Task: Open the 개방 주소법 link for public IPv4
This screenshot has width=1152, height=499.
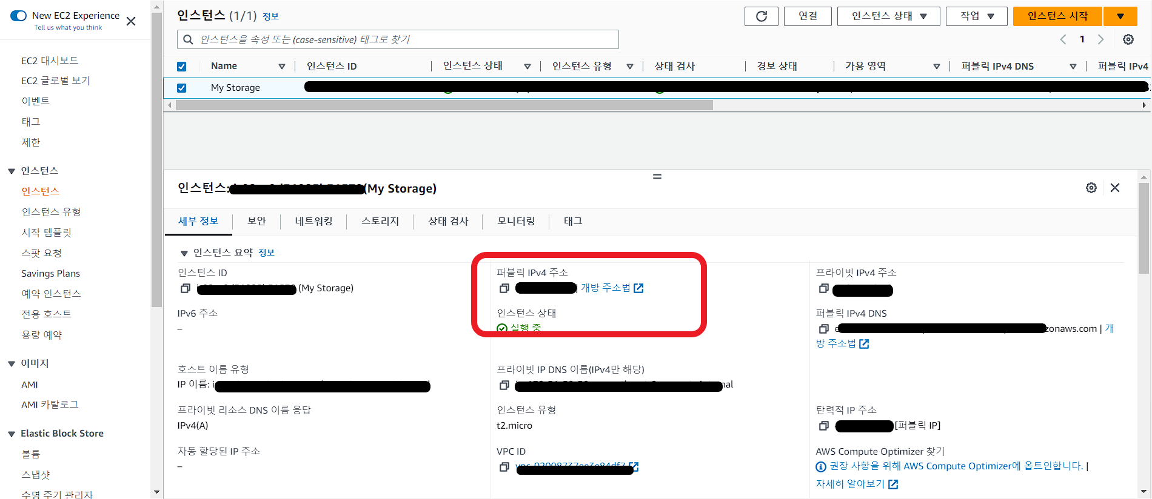Action: pos(605,288)
